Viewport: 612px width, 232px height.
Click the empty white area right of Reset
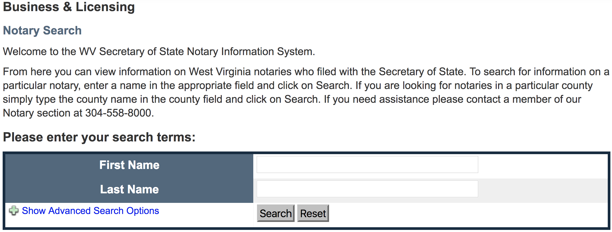468,214
